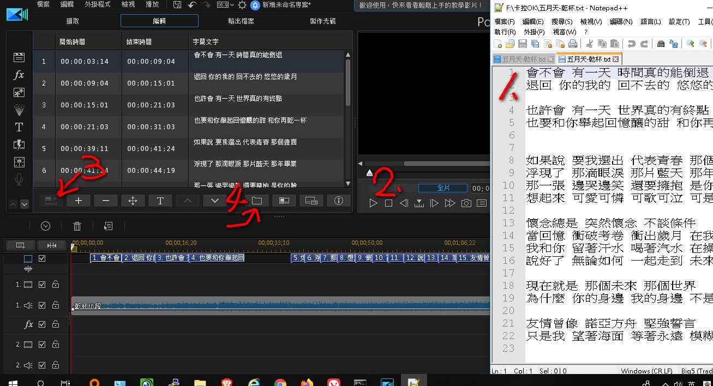
Task: Click the 全片 movie mode button
Action: click(444, 188)
